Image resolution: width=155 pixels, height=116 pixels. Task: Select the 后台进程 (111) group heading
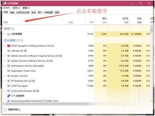click(x=14, y=41)
